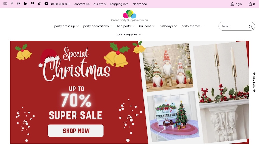Click the Shop Now banner button
This screenshot has width=259, height=155.
[76, 131]
